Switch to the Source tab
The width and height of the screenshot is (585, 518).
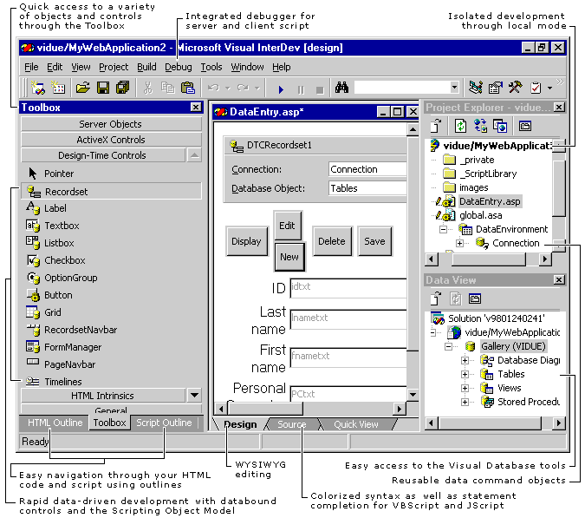point(292,424)
